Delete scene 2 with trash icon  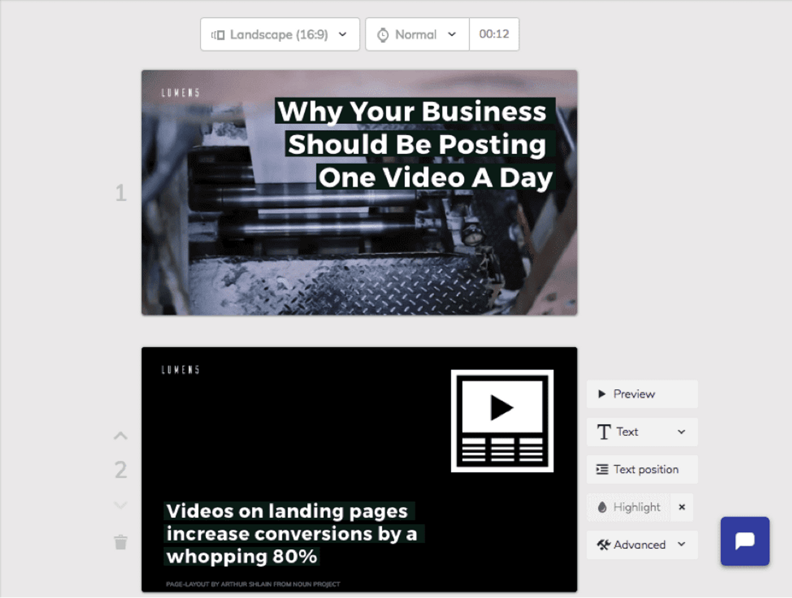pos(120,542)
